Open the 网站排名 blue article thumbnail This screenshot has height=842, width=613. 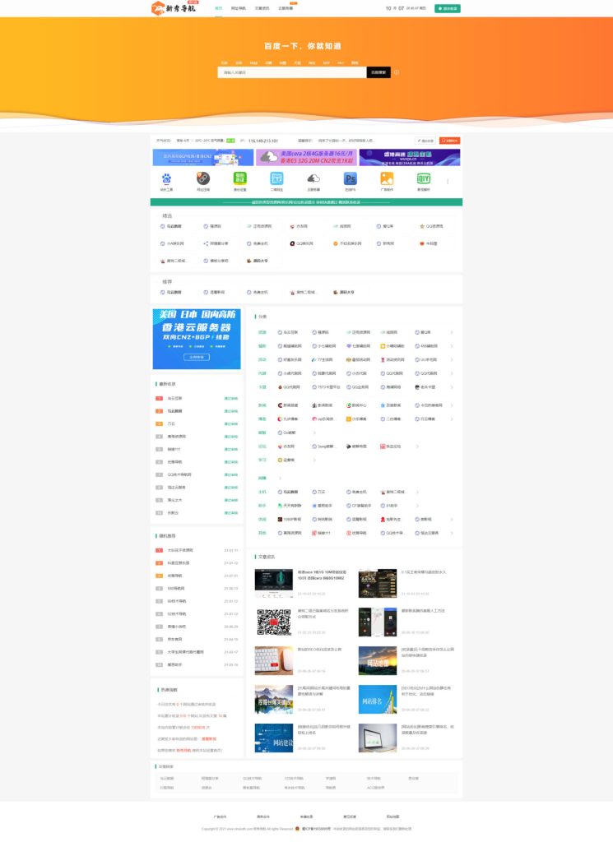click(x=378, y=699)
